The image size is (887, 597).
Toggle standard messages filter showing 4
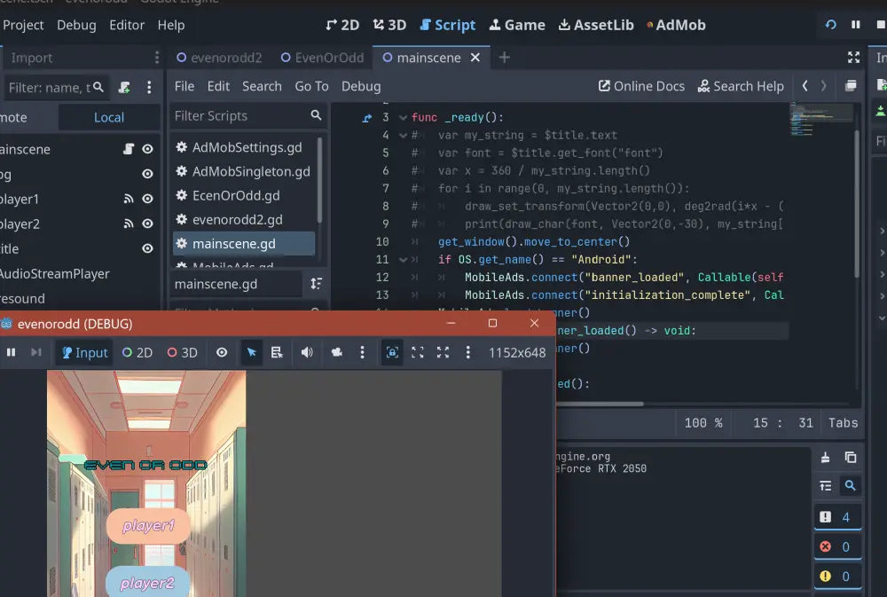tap(838, 516)
